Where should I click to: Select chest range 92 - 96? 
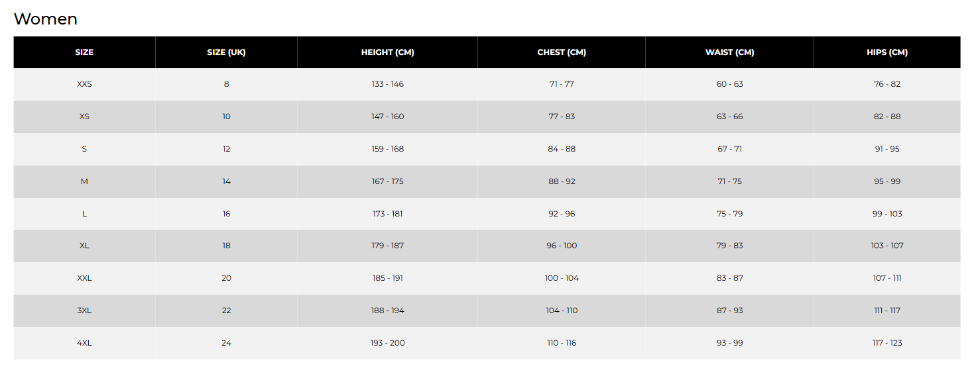562,214
